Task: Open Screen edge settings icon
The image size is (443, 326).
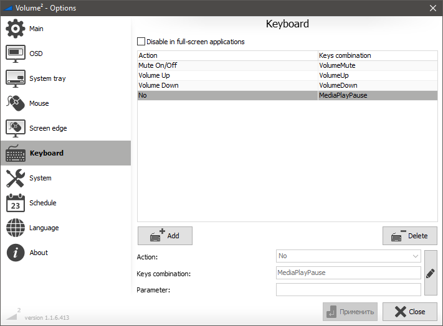Action: pos(16,129)
